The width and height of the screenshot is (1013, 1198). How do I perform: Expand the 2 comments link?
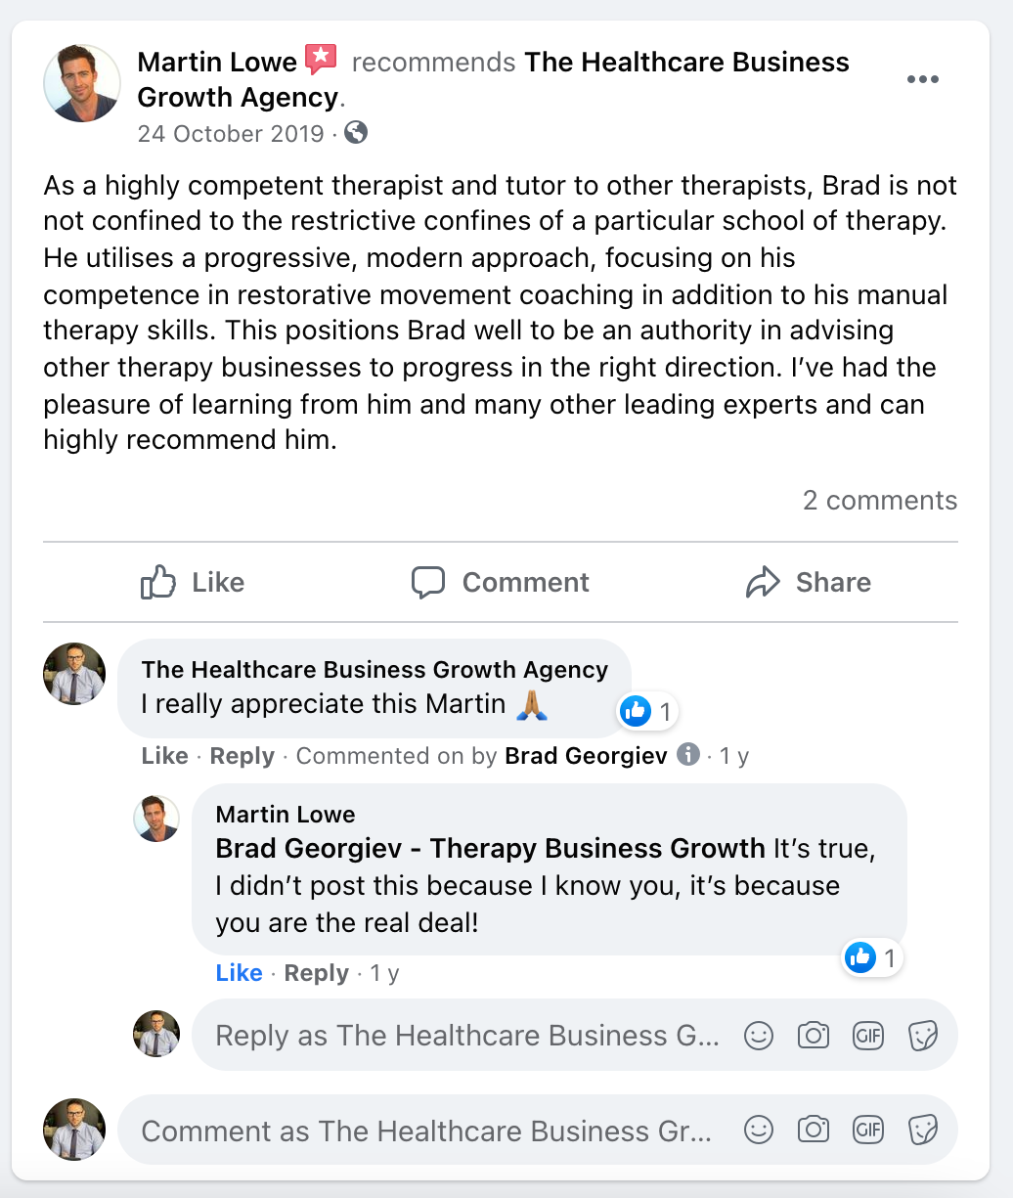879,501
